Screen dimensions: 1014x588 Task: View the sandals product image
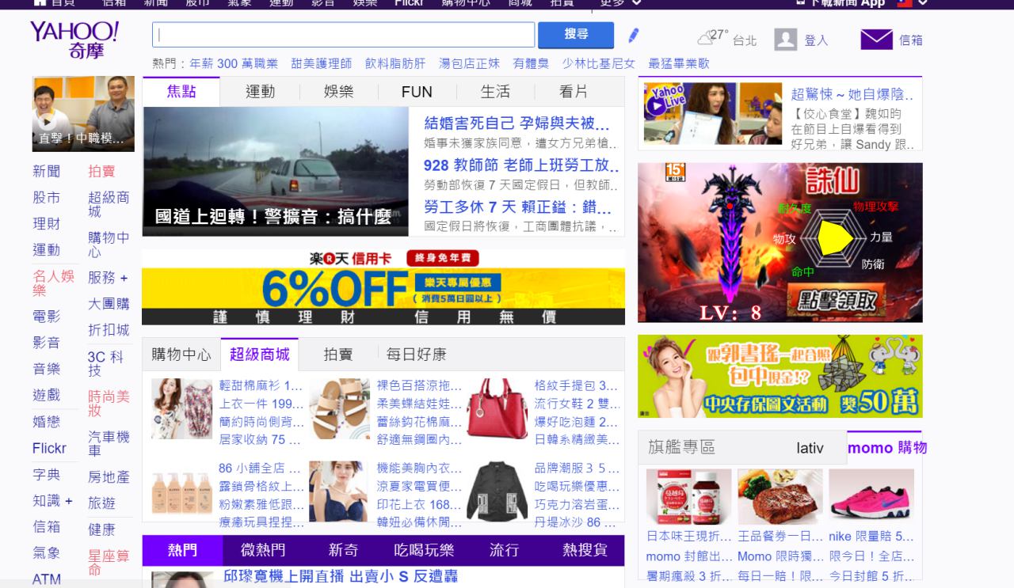click(339, 409)
